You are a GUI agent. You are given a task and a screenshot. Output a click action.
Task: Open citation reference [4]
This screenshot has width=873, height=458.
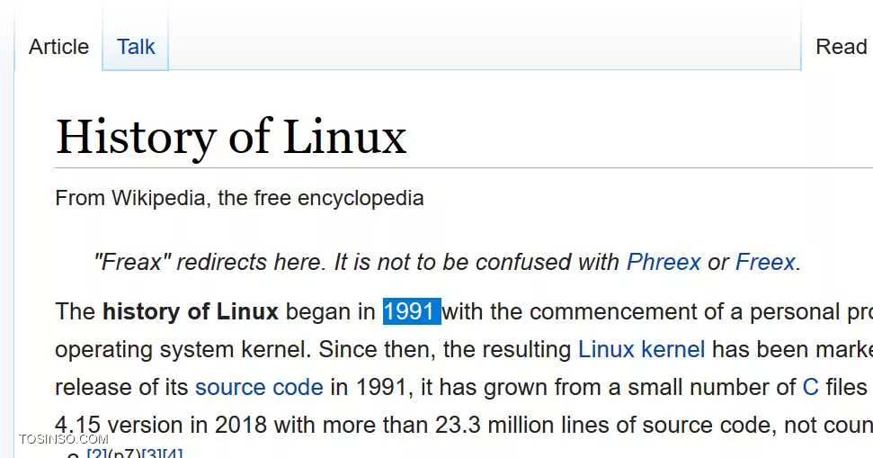pos(173,454)
